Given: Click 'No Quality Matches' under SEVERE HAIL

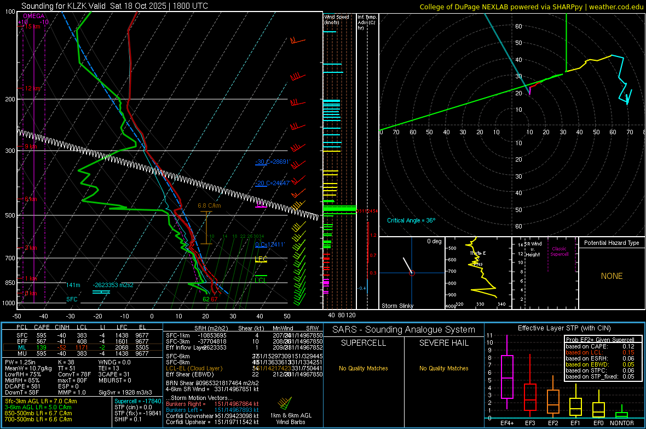Looking at the screenshot, I should pos(443,368).
